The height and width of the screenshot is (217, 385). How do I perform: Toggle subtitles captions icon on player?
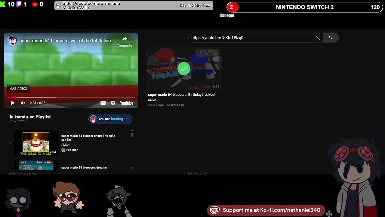103,103
